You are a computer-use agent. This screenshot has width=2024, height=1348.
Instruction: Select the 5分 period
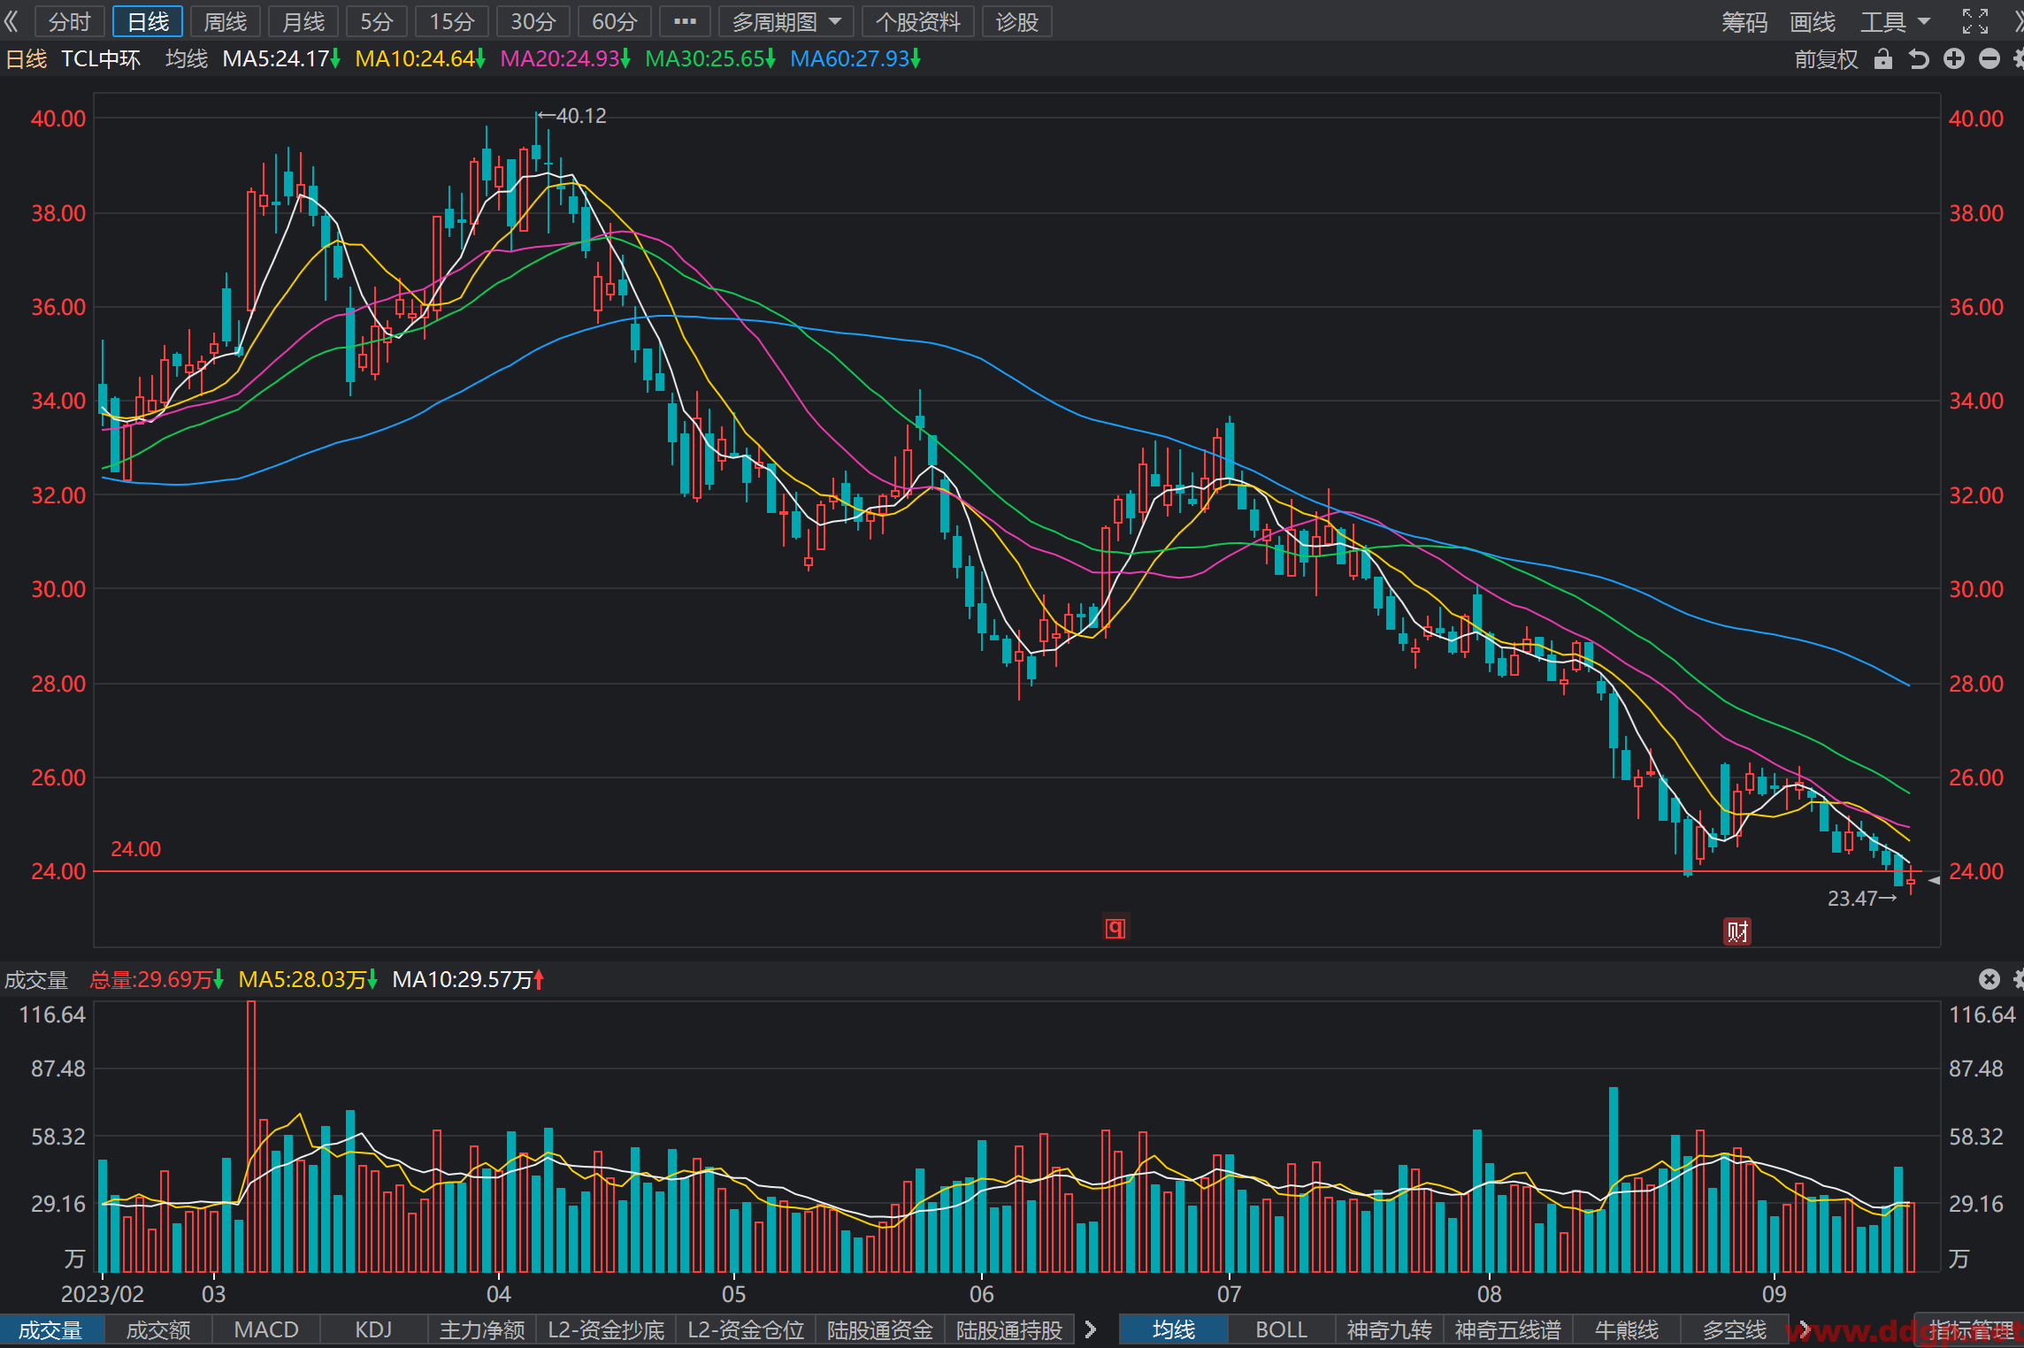point(377,21)
